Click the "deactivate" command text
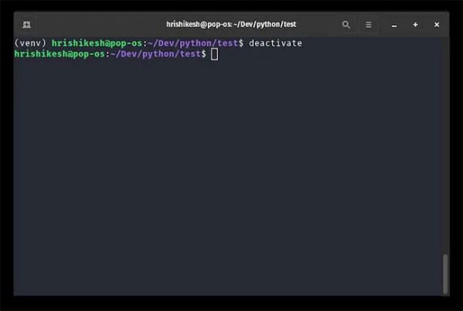This screenshot has height=311, width=463. [275, 43]
